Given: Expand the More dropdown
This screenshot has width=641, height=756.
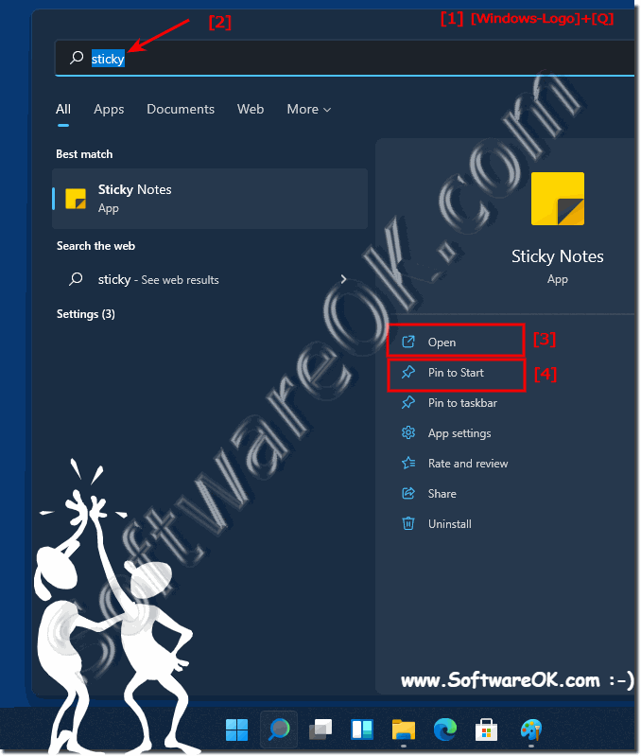Looking at the screenshot, I should (309, 110).
